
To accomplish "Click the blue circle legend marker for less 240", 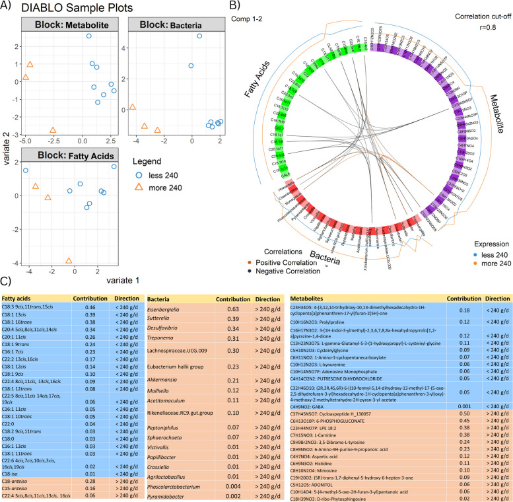I will tap(139, 175).
